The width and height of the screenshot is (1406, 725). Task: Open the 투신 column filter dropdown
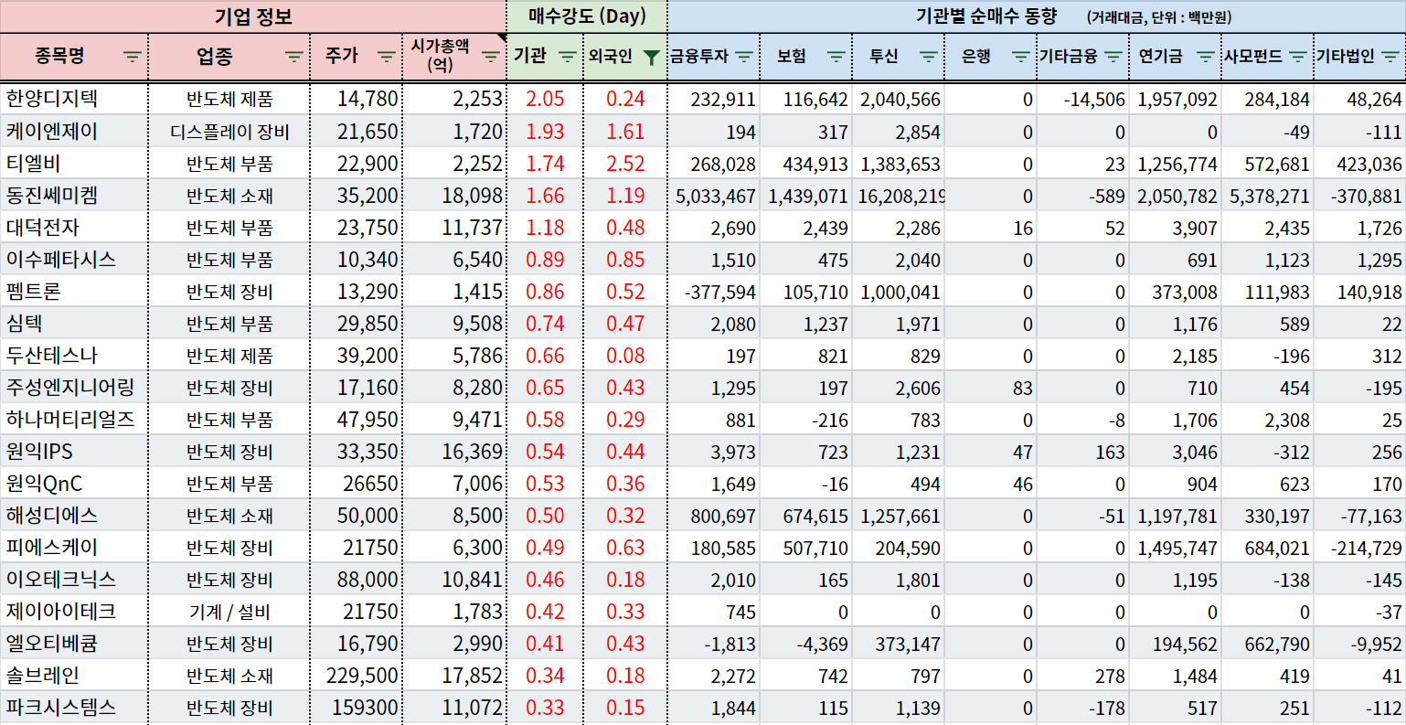928,57
